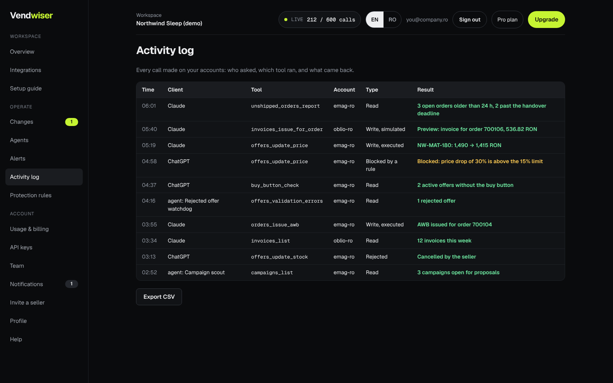
Task: Export the activity log as CSV
Action: [159, 297]
